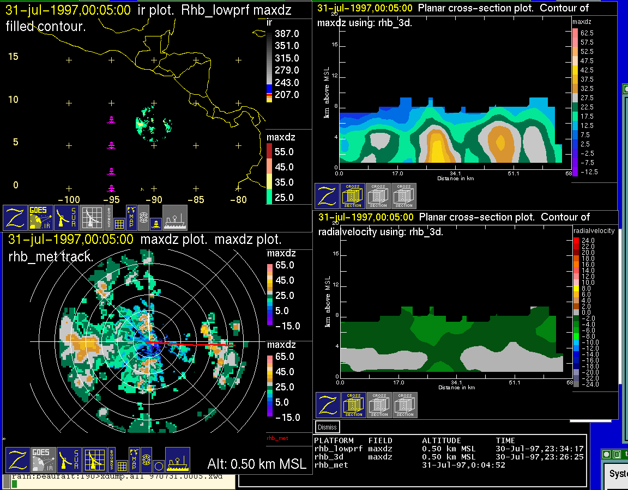
Task: Click the yellow buoy icon in the ir plot window
Action: (x=156, y=224)
